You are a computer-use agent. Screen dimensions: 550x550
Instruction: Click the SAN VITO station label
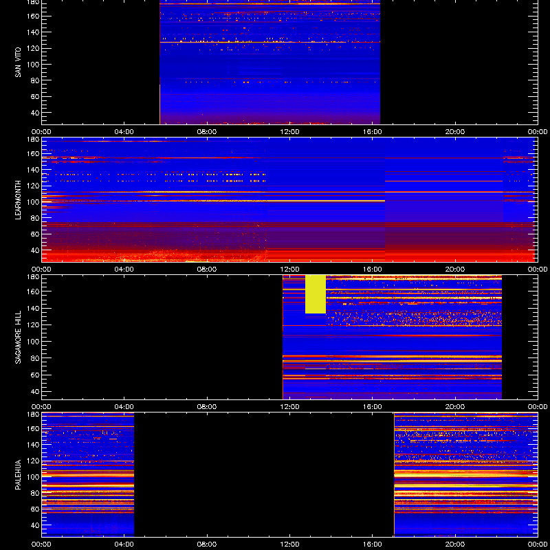coord(18,62)
